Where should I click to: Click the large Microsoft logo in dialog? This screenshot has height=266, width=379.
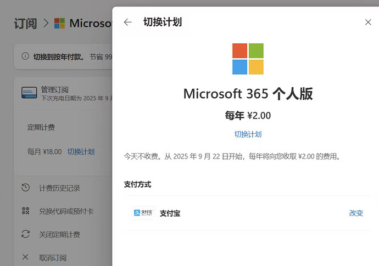click(x=248, y=59)
